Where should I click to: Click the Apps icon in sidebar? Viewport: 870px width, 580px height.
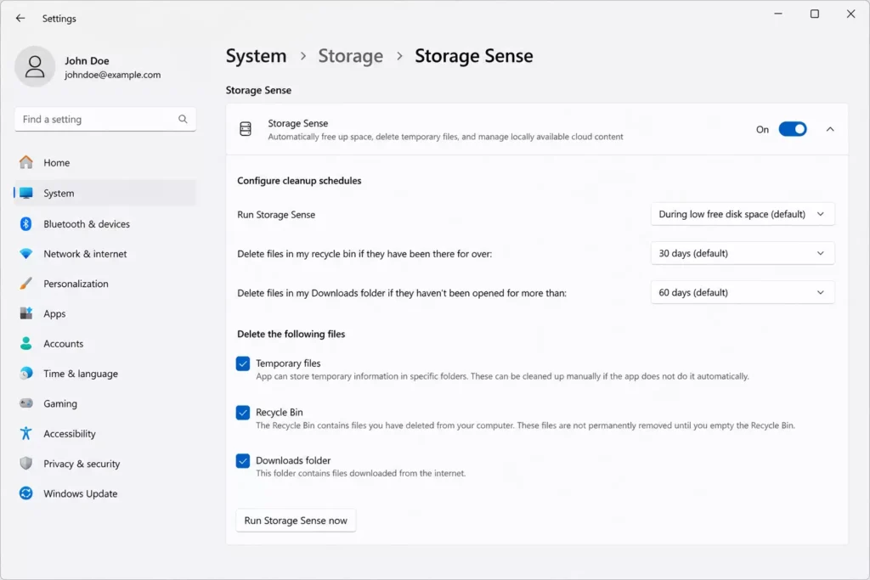point(26,313)
